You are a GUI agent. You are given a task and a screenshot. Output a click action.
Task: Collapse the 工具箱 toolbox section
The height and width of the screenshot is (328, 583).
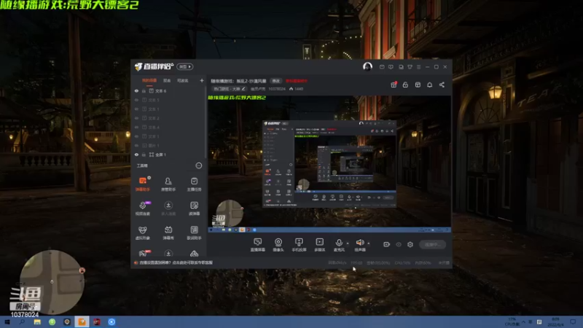[199, 165]
